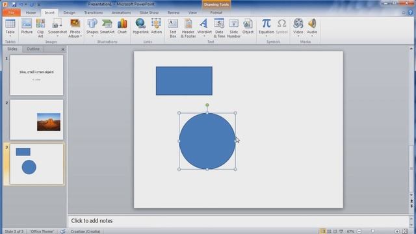Select slide 1 thumbnail
This screenshot has height=234, width=416.
[36, 75]
